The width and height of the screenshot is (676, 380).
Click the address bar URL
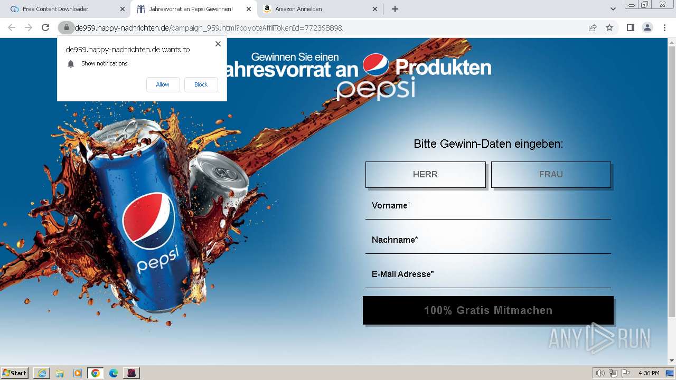click(209, 27)
